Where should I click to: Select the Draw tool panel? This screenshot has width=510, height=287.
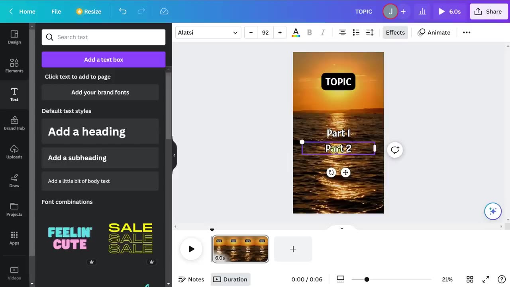coord(14,181)
